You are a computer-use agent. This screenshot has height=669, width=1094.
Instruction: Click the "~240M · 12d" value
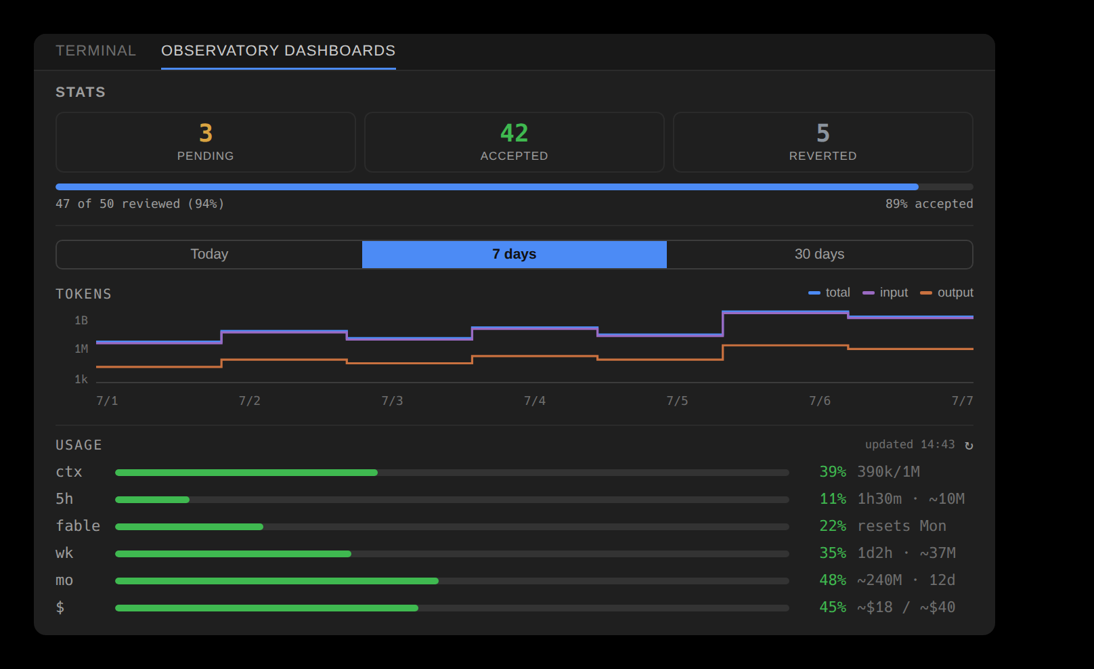[x=906, y=580]
